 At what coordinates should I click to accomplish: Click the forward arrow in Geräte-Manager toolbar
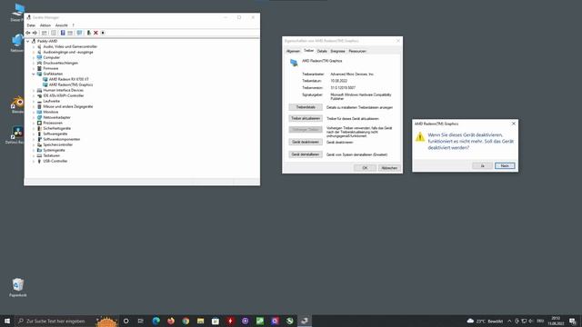tap(35, 33)
